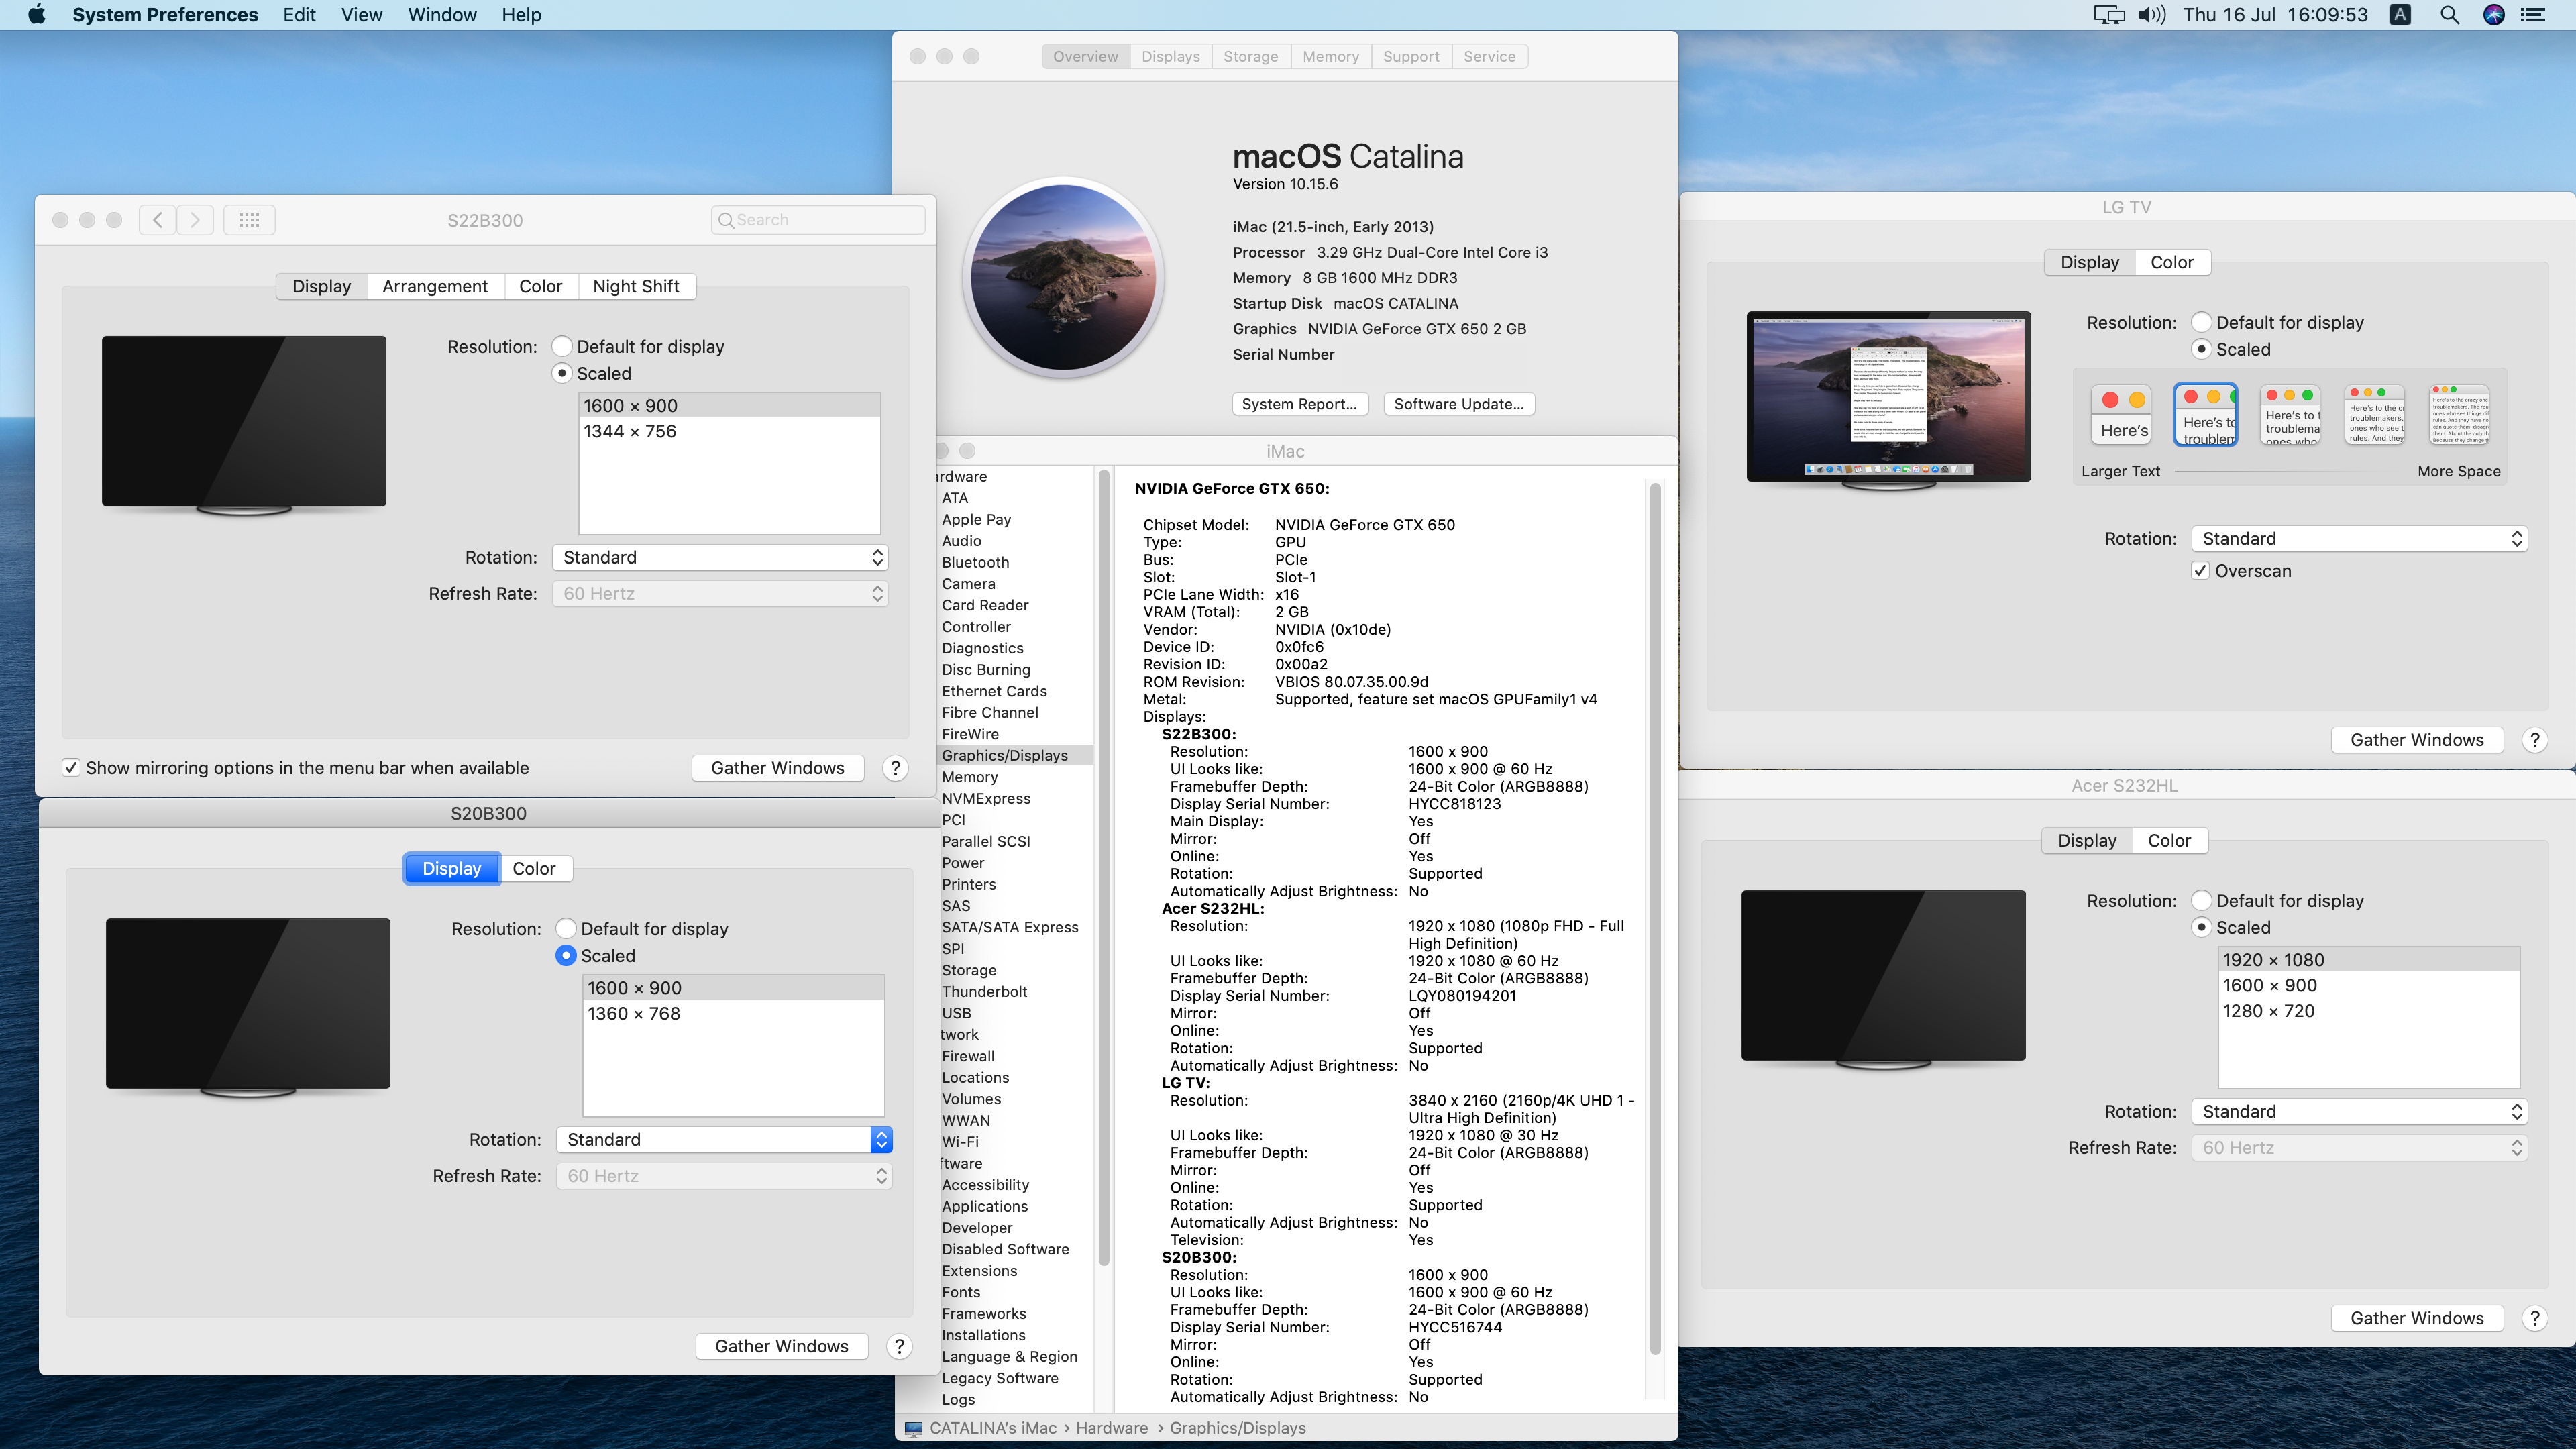Click help button in Acer S232HL window
Image resolution: width=2576 pixels, height=1449 pixels.
coord(2534,1318)
